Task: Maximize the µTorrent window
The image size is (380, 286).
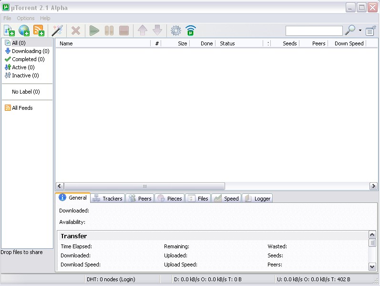Action: click(361, 8)
